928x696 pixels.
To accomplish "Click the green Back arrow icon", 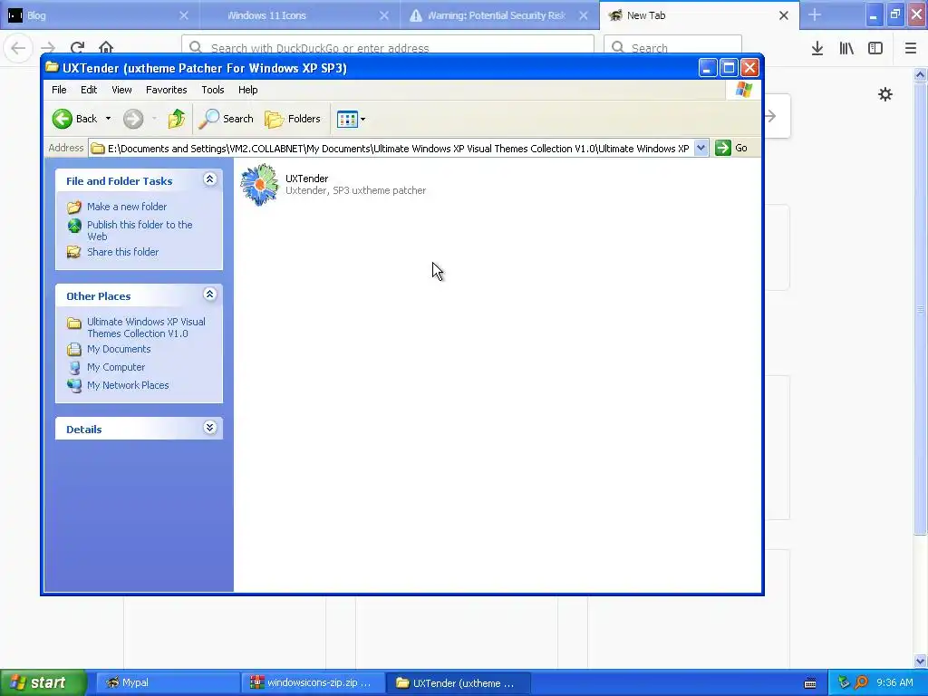I will [x=63, y=119].
